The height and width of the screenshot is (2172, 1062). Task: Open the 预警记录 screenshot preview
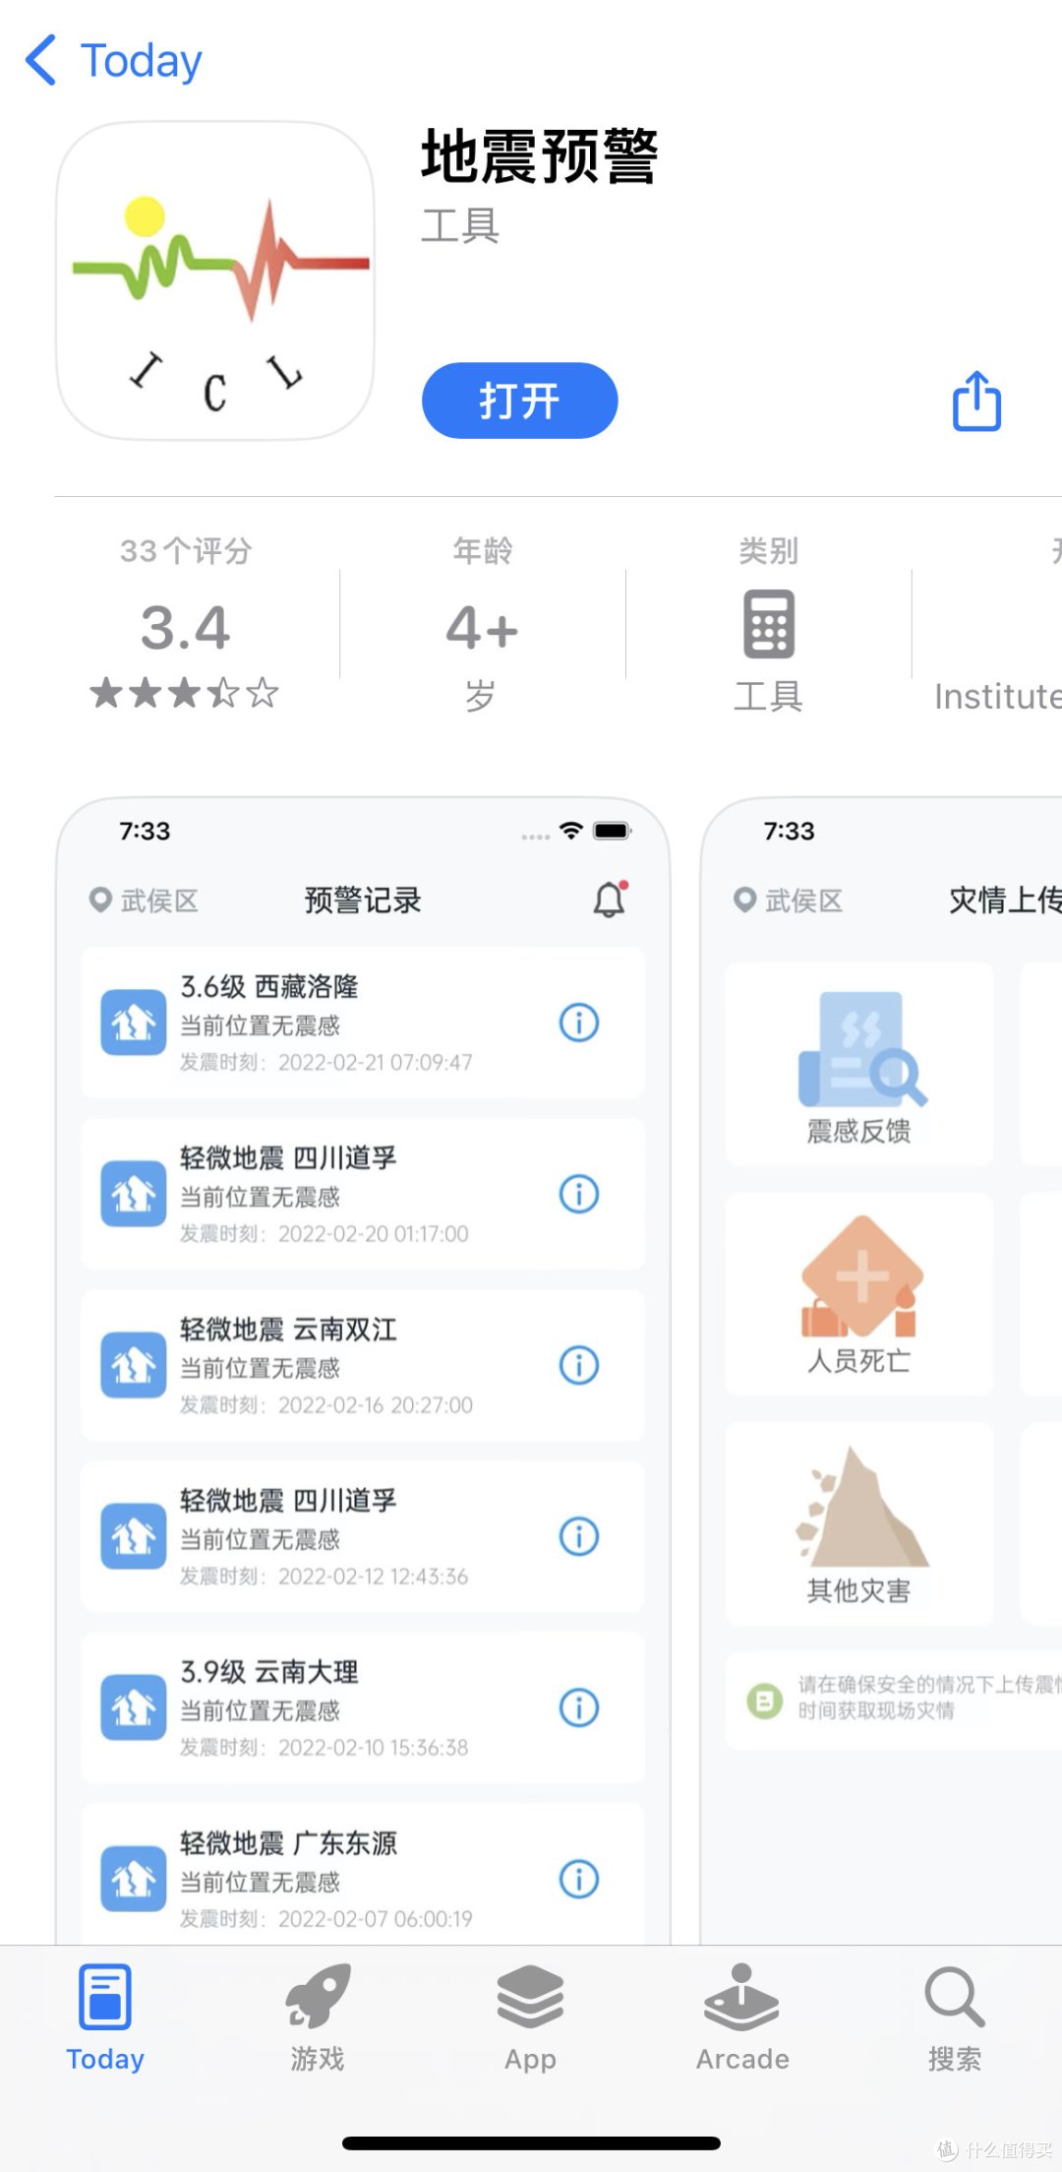[363, 1370]
